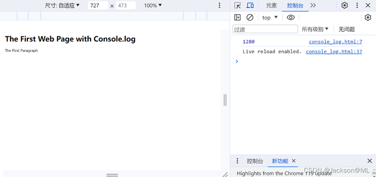The height and width of the screenshot is (177, 376).
Task: Open the 100% zoom dropdown
Action: point(153,6)
